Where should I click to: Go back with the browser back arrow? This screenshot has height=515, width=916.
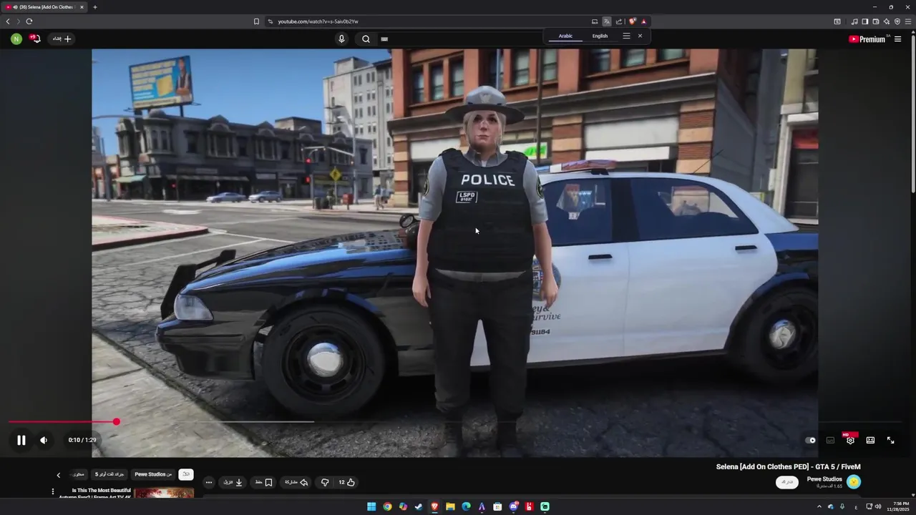8,21
